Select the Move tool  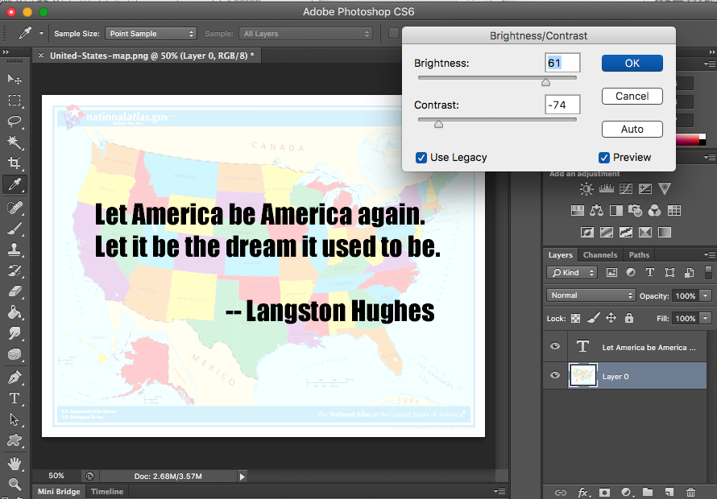click(15, 79)
